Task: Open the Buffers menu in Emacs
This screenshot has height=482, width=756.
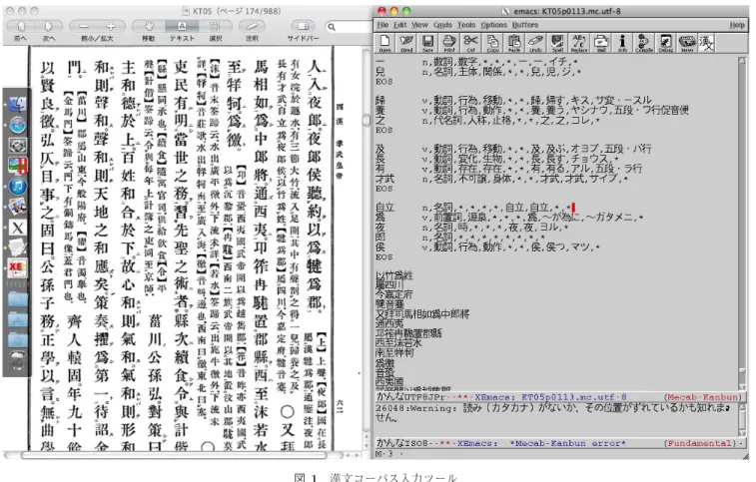Action: click(x=525, y=25)
